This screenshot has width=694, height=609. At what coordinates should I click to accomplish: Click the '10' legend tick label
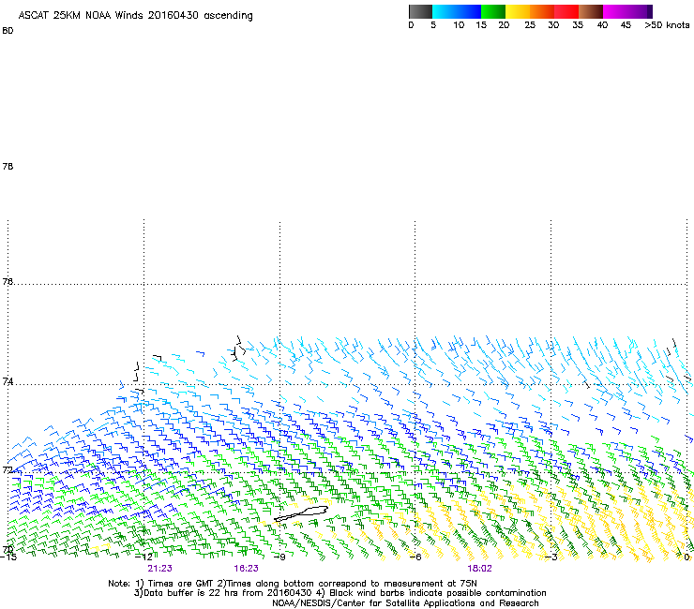459,25
